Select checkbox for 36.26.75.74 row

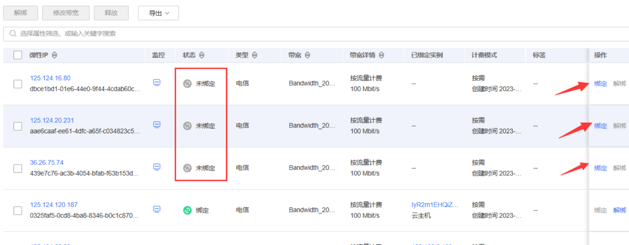pos(18,168)
